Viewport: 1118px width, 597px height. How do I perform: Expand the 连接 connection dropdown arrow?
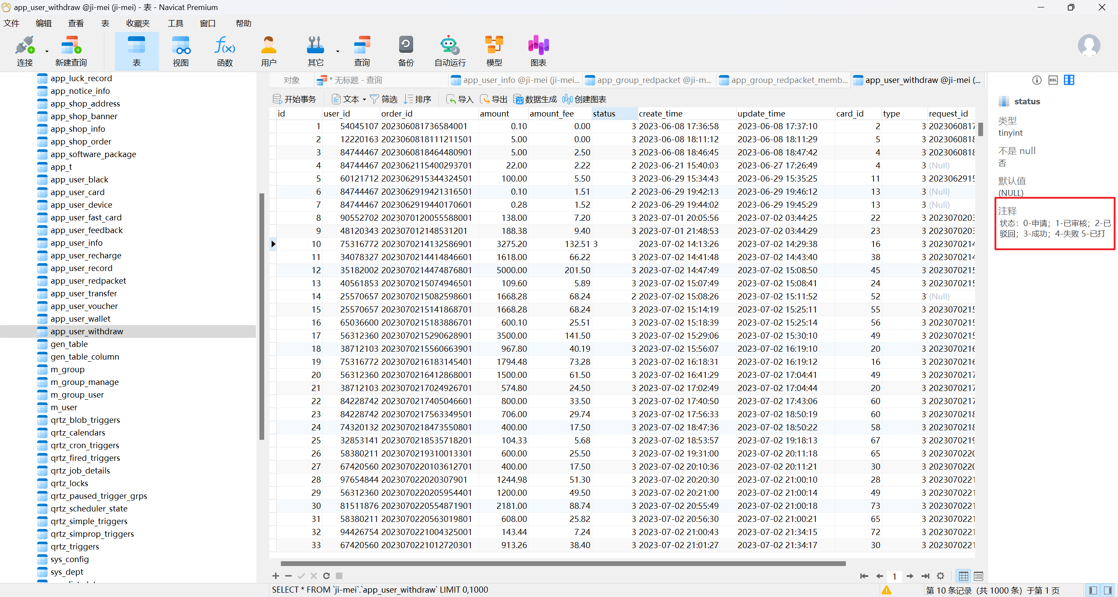pyautogui.click(x=47, y=51)
